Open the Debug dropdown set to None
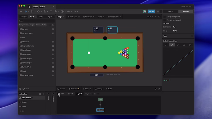212x119 pixels. [183, 31]
